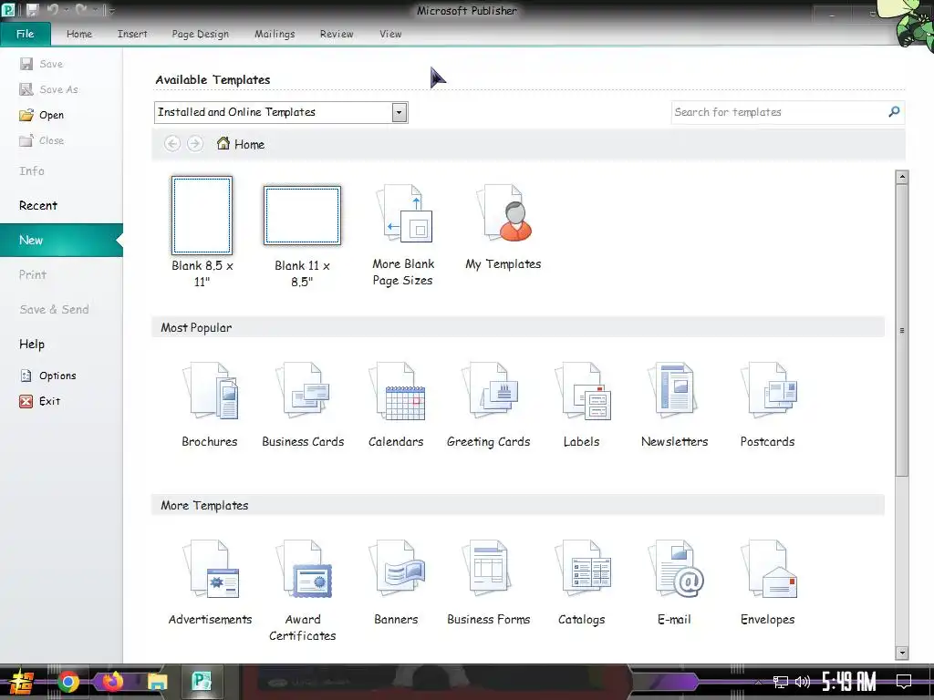The width and height of the screenshot is (934, 700).
Task: Switch to the Review ribbon tab
Action: [x=337, y=34]
